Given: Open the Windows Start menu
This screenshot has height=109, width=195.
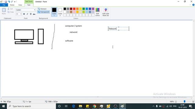Looking at the screenshot, I should tap(3, 106).
